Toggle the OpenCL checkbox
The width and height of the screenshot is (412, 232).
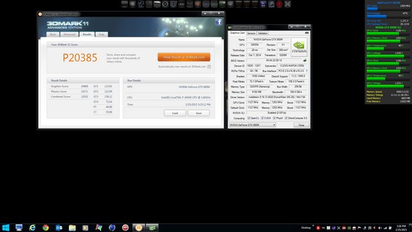(248, 118)
